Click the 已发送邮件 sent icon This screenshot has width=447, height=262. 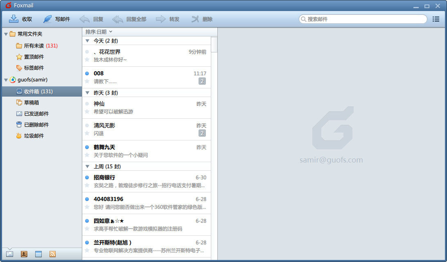click(x=19, y=113)
